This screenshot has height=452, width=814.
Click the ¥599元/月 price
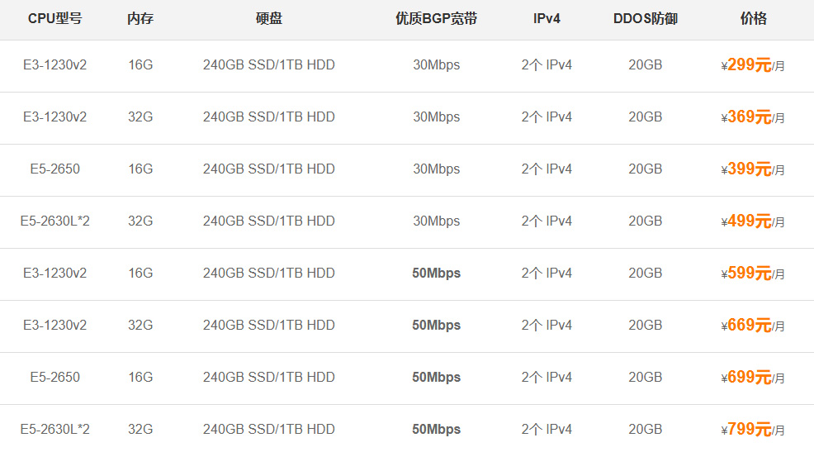click(x=752, y=274)
